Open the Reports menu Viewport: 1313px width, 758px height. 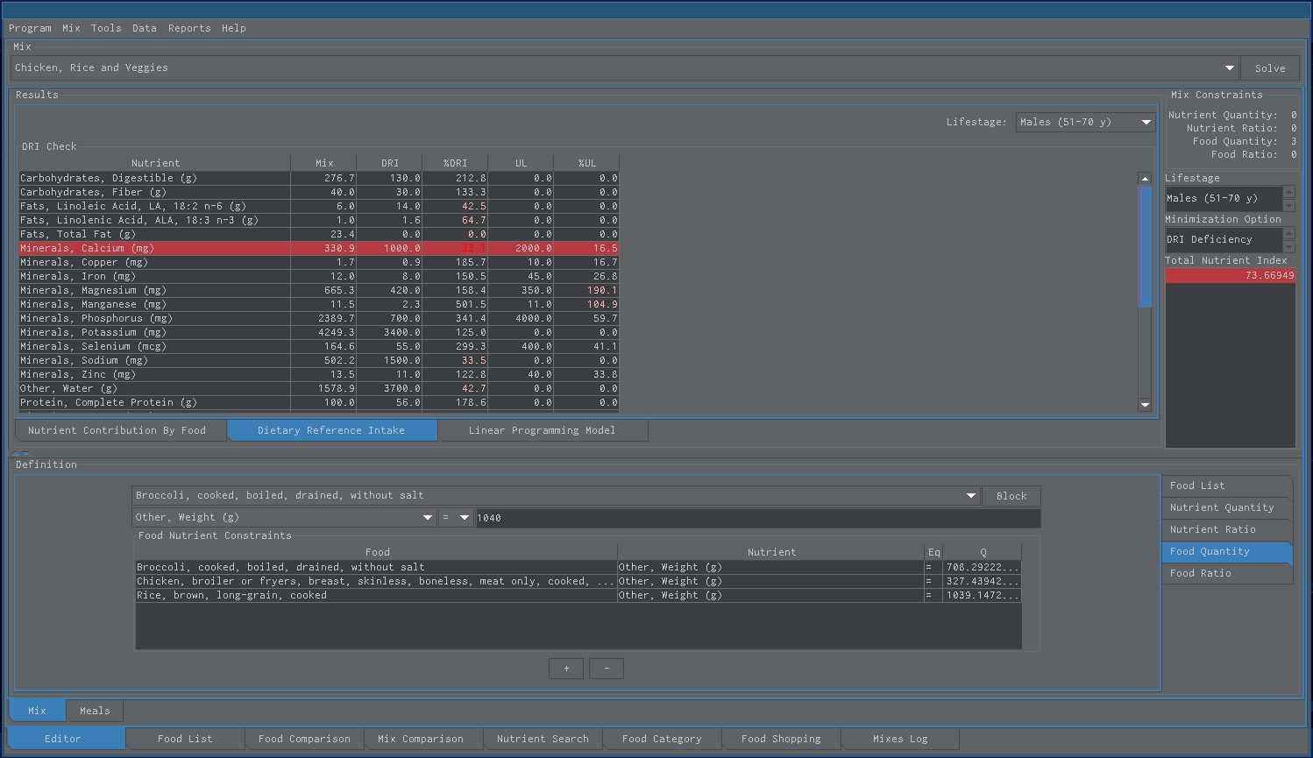click(189, 28)
